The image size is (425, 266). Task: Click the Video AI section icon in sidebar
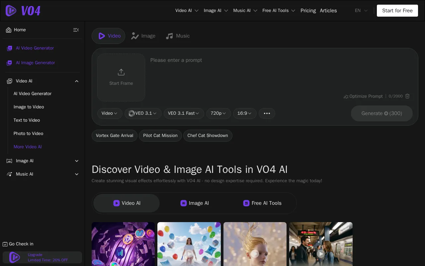click(10, 81)
